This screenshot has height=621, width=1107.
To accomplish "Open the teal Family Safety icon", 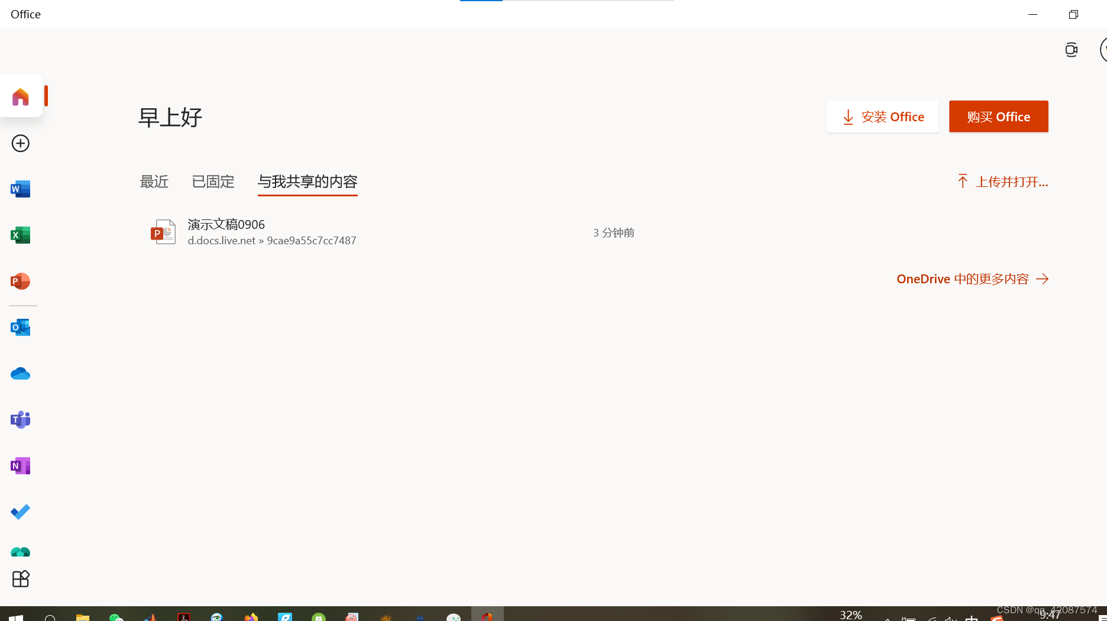I will pos(21,552).
